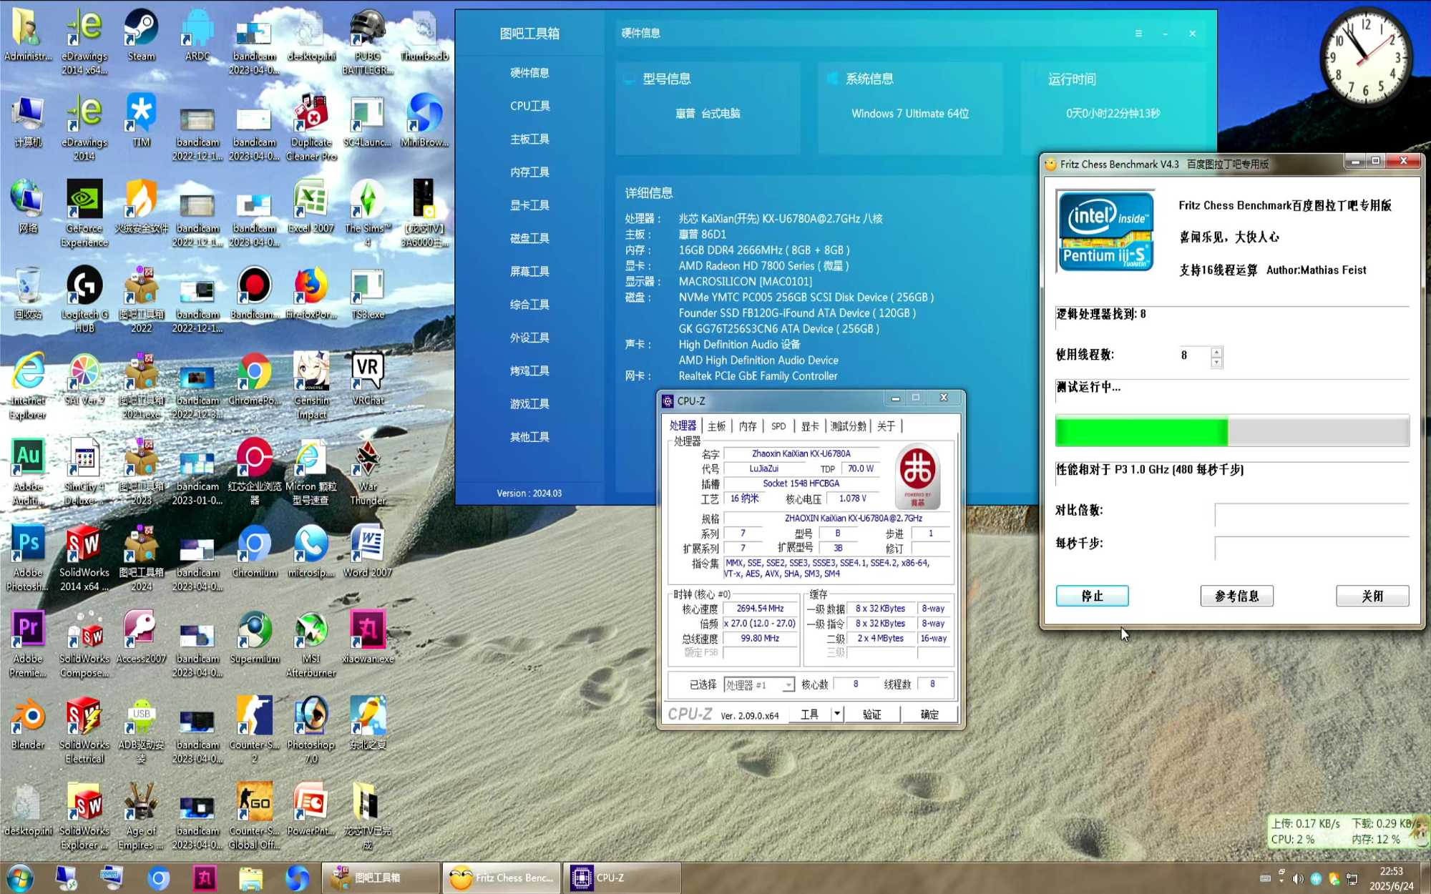Switch to CPU-Z 关于 tab

(x=886, y=426)
